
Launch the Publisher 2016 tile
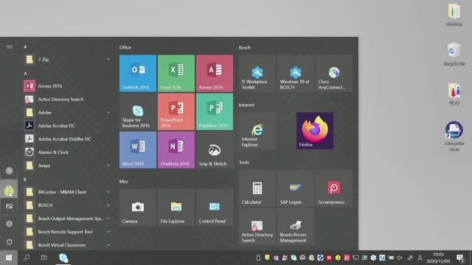tap(215, 111)
